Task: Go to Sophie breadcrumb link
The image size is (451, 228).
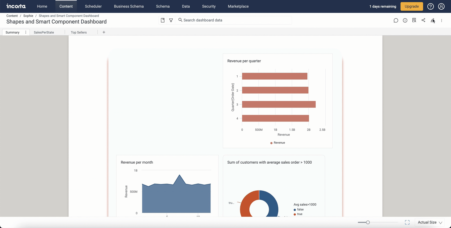Action: (x=28, y=16)
